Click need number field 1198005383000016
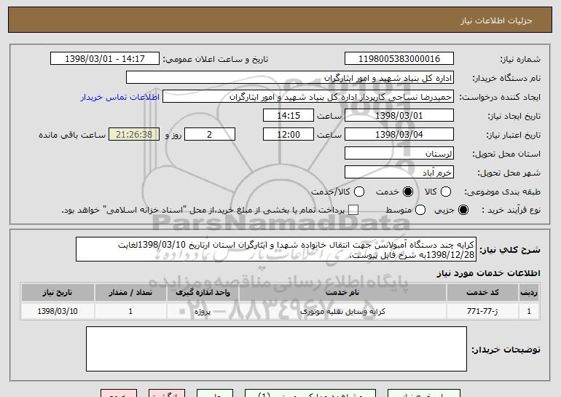Image resolution: width=561 pixels, height=397 pixels. [x=399, y=59]
